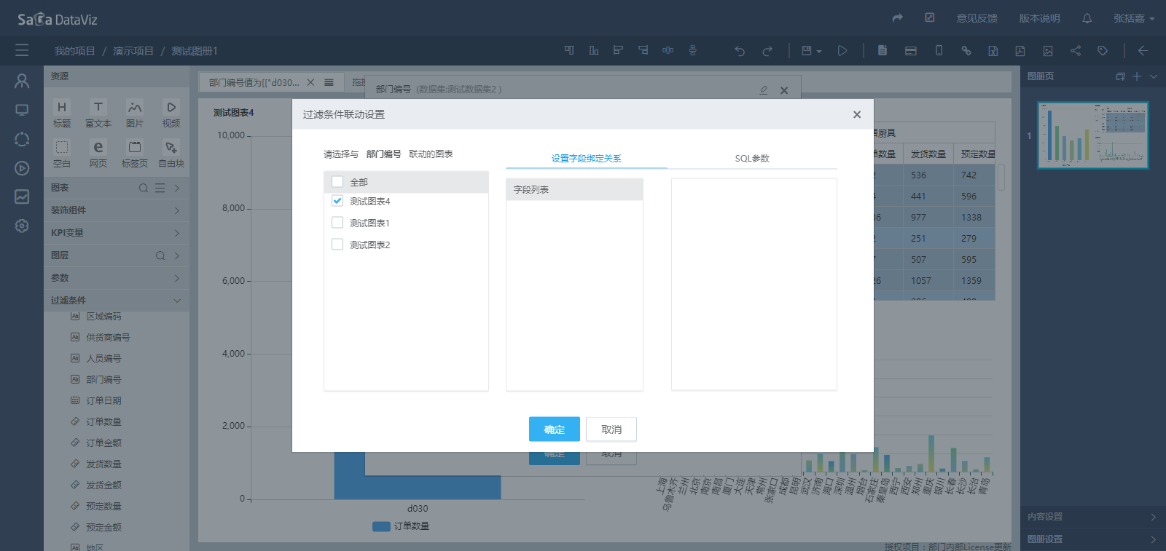Image resolution: width=1166 pixels, height=551 pixels.
Task: Click the share arrow icon in top bar
Action: (898, 18)
